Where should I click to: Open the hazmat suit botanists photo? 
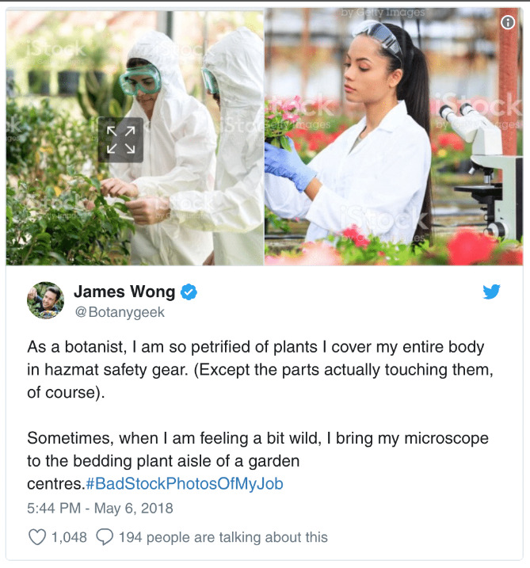[x=135, y=138]
